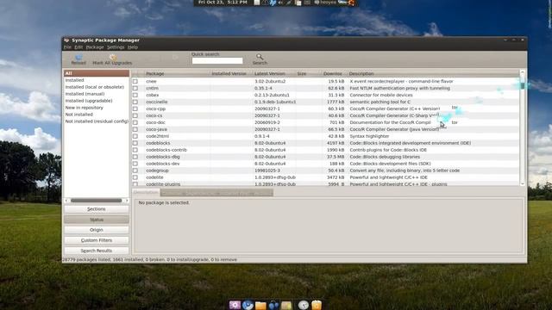The height and width of the screenshot is (310, 552).
Task: Open the orange package icon at dock end
Action: click(x=317, y=305)
